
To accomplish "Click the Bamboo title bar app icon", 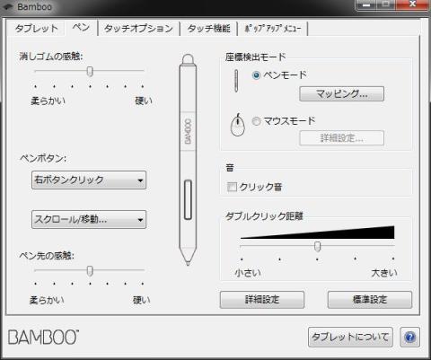I will coord(8,6).
